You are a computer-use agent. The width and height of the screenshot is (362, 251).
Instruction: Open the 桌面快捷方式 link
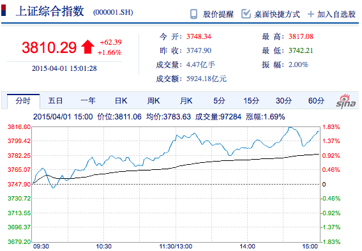pyautogui.click(x=277, y=14)
